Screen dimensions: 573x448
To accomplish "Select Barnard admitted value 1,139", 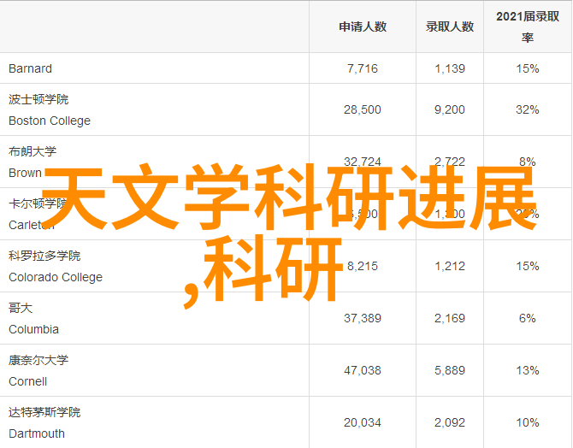I will [x=450, y=68].
